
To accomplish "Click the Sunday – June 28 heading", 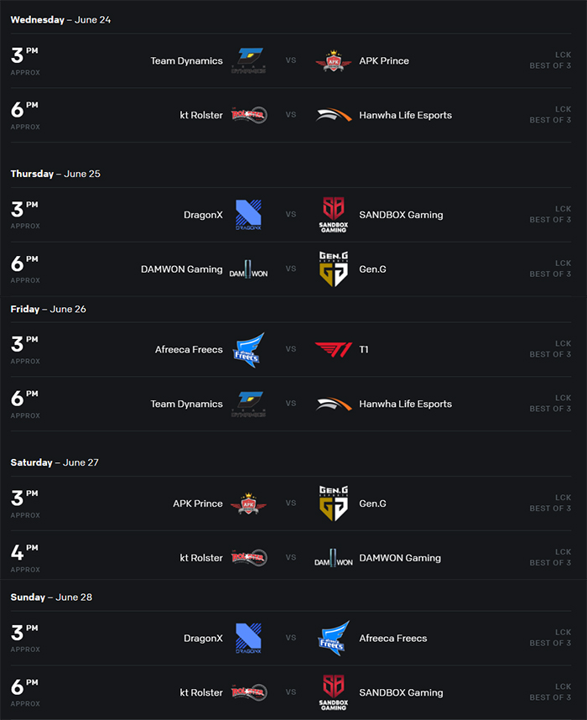I will tap(51, 597).
